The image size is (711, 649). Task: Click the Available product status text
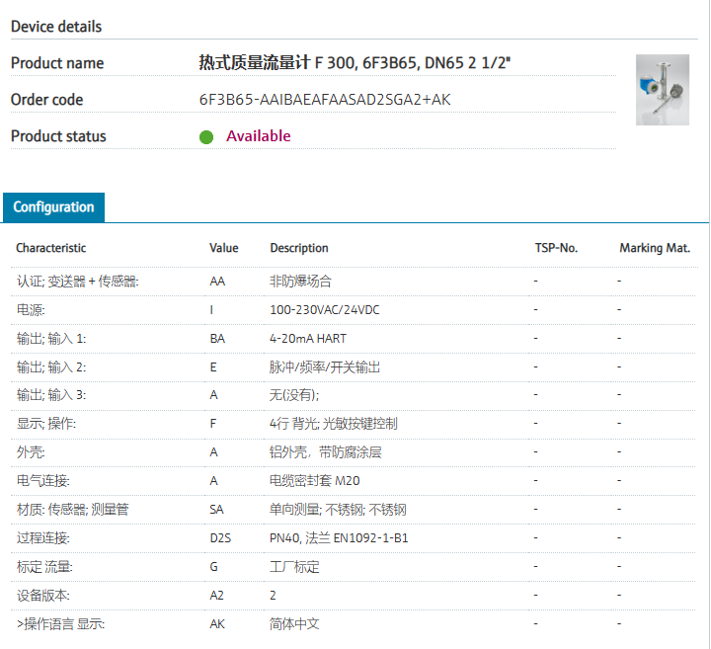coord(259,136)
